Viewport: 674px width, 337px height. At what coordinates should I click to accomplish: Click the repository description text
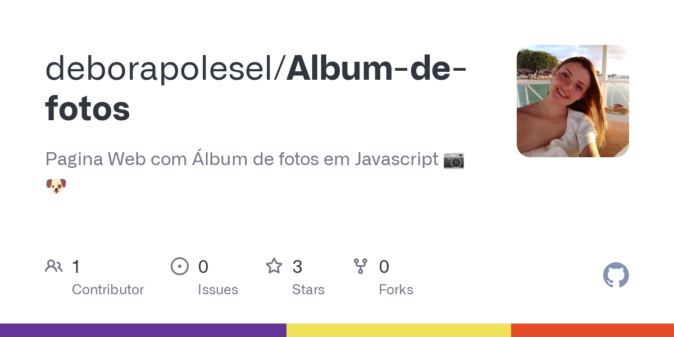[x=242, y=160]
